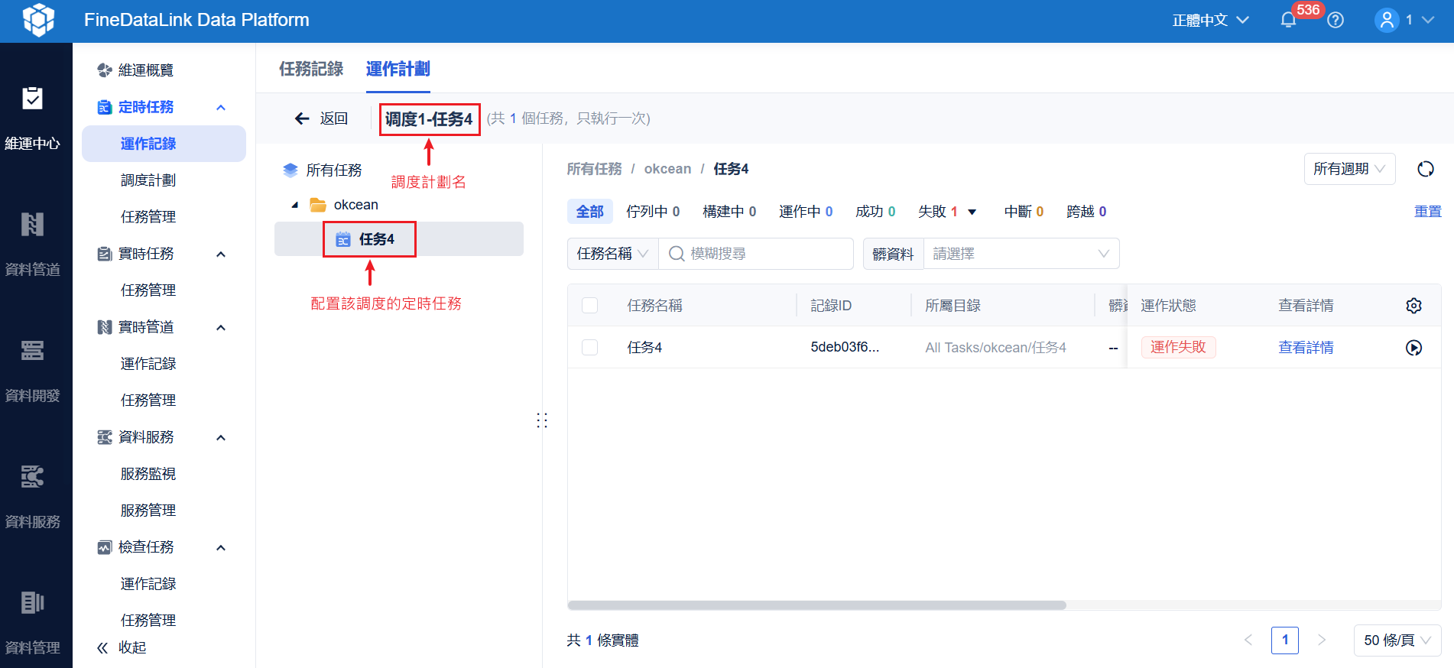Switch to the 運作計劃 tab
This screenshot has width=1454, height=668.
tap(398, 70)
